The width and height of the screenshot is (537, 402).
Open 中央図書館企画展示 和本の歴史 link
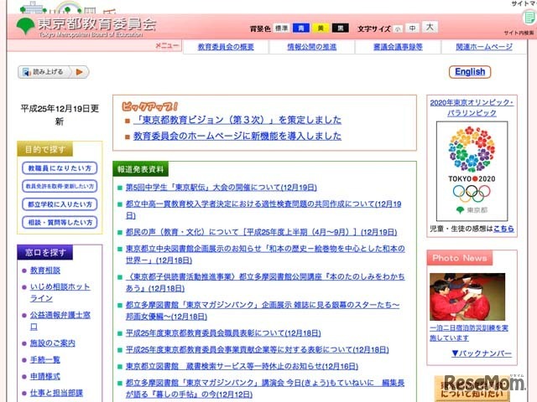tap(265, 255)
